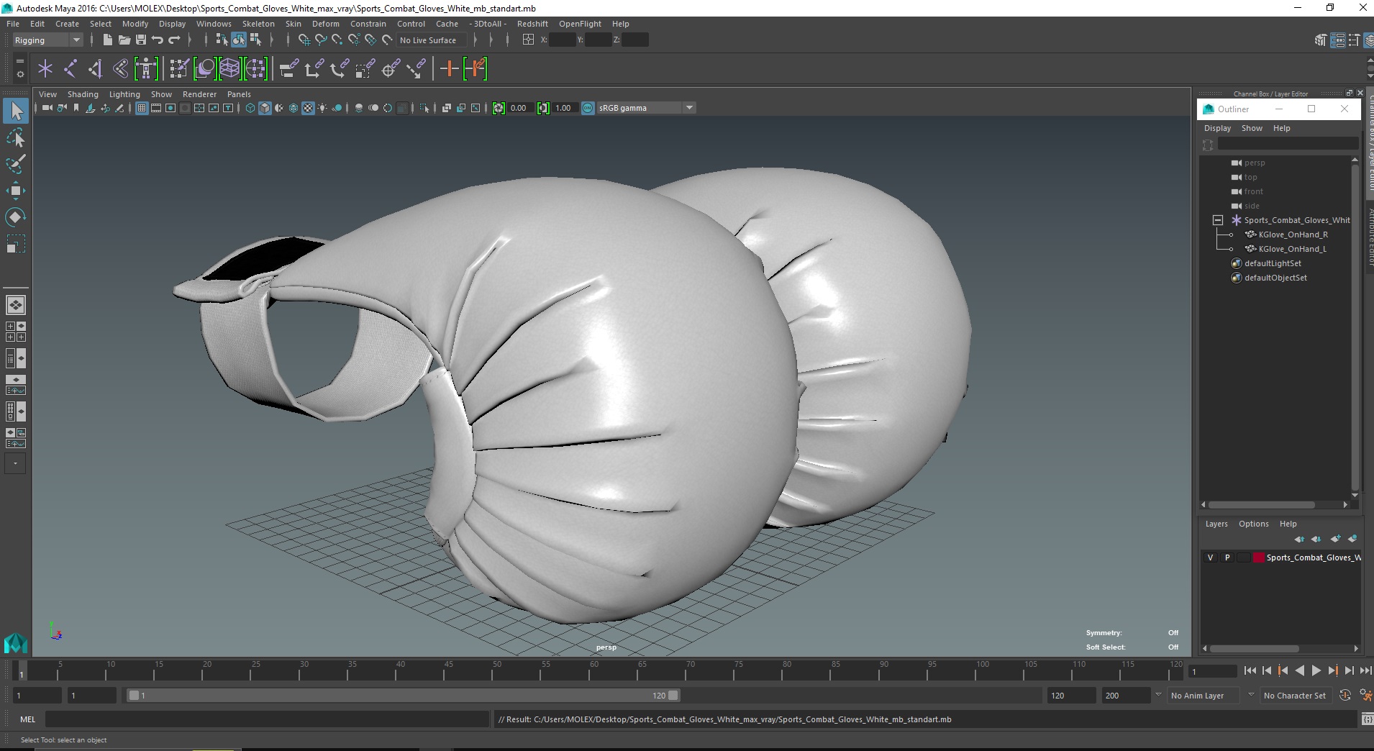This screenshot has height=751, width=1374.
Task: Open the Options menu in Layer Editor
Action: [x=1253, y=524]
